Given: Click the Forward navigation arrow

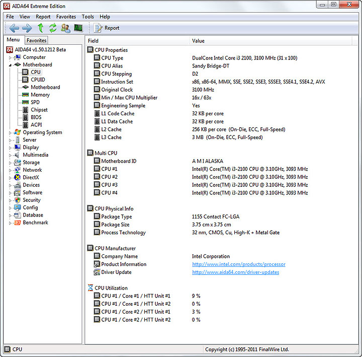Looking at the screenshot, I should [27, 28].
